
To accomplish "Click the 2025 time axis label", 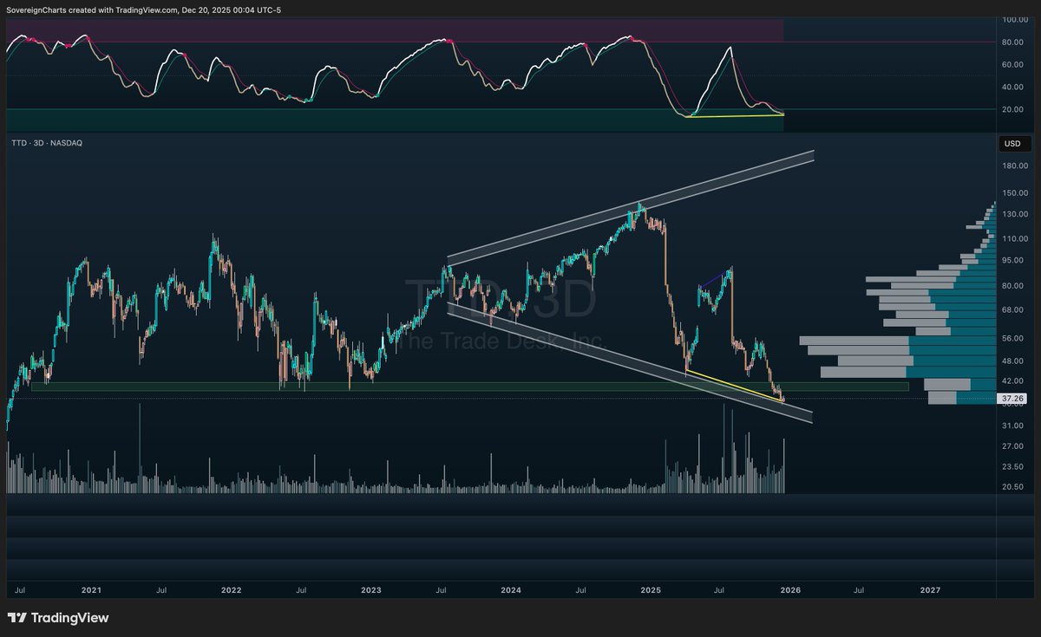I will coord(651,590).
